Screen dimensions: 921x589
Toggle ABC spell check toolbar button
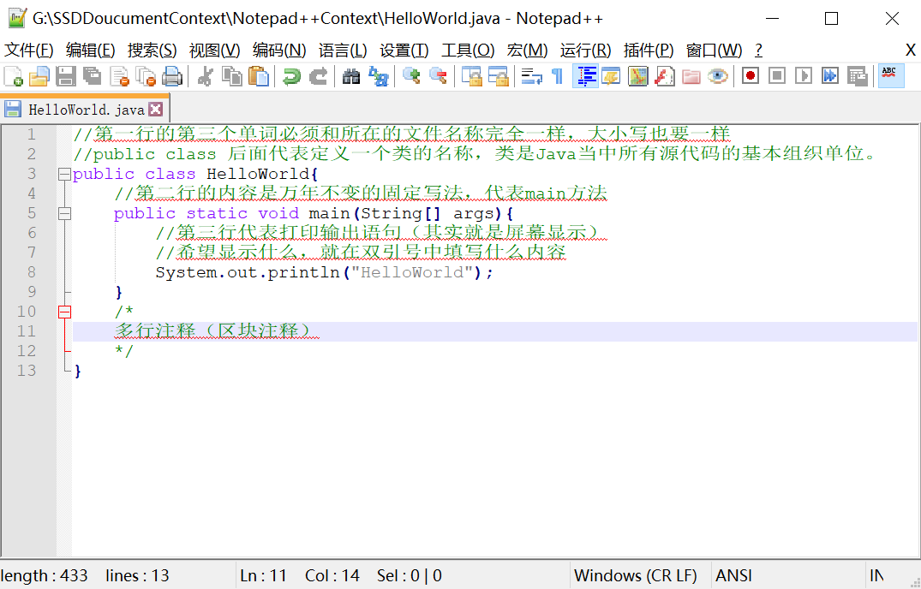point(890,76)
